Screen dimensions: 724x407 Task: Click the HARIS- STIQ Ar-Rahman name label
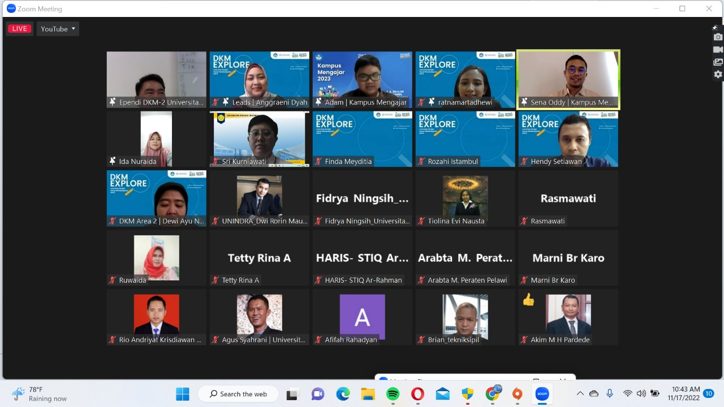point(363,280)
